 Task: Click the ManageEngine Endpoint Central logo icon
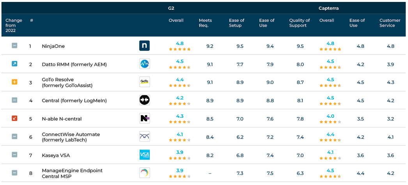click(x=144, y=173)
